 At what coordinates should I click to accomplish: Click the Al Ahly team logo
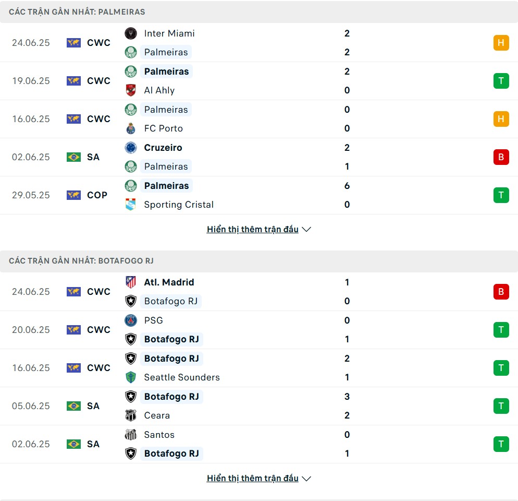tap(131, 90)
